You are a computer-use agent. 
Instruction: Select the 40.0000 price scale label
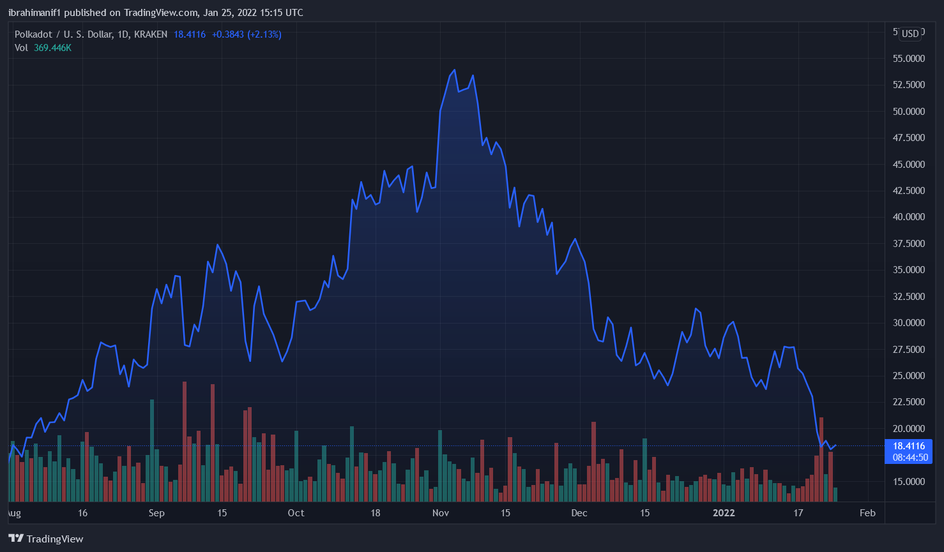coord(908,217)
